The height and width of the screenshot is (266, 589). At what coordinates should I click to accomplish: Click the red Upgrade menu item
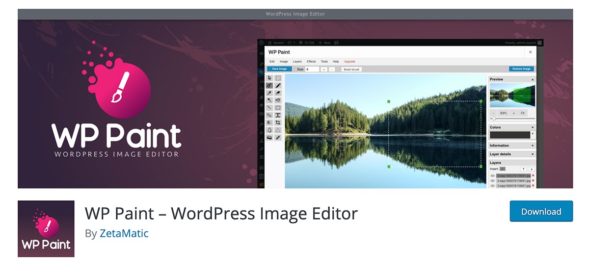click(x=349, y=61)
